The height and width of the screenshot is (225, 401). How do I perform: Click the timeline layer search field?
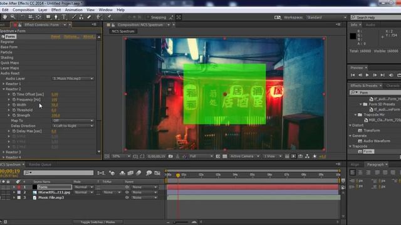pos(58,173)
